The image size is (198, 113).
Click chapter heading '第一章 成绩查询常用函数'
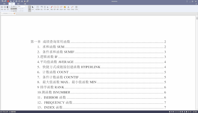coord(51,42)
